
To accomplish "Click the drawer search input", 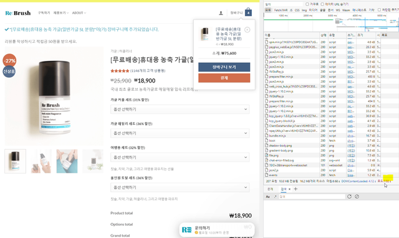I will pos(312,196).
